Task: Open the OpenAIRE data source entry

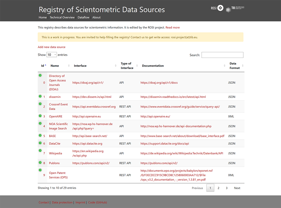Action: 56,116
